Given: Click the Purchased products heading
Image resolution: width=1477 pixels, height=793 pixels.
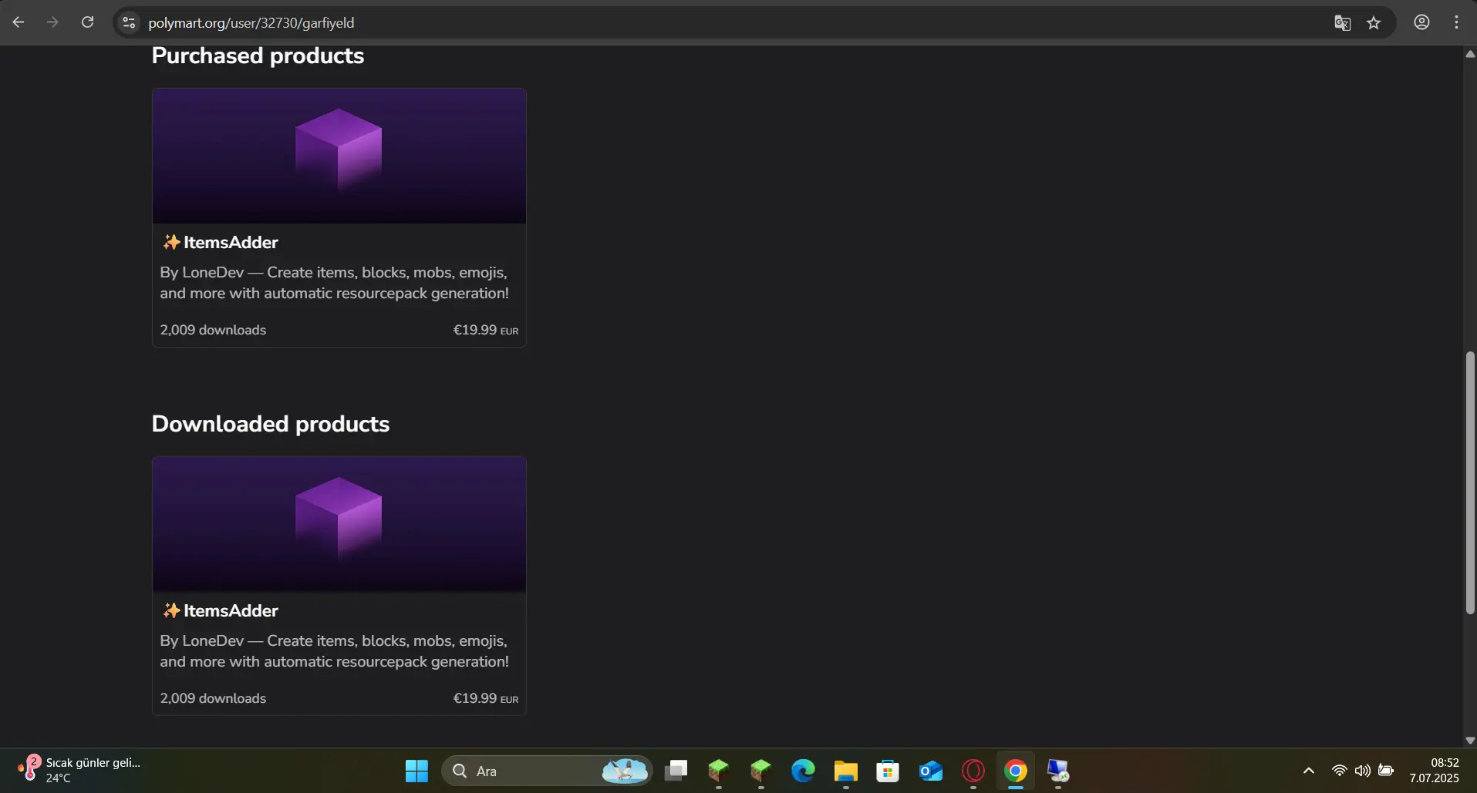Looking at the screenshot, I should pyautogui.click(x=258, y=55).
